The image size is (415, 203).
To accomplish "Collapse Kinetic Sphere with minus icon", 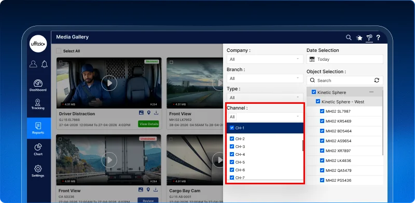I will tap(371, 92).
